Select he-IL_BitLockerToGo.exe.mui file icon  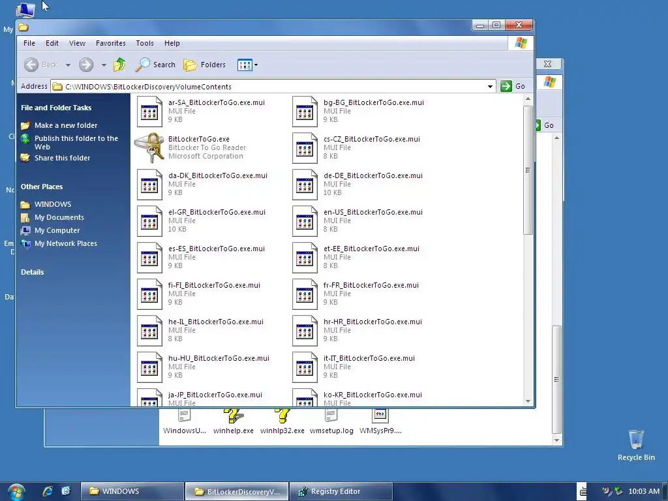149,331
